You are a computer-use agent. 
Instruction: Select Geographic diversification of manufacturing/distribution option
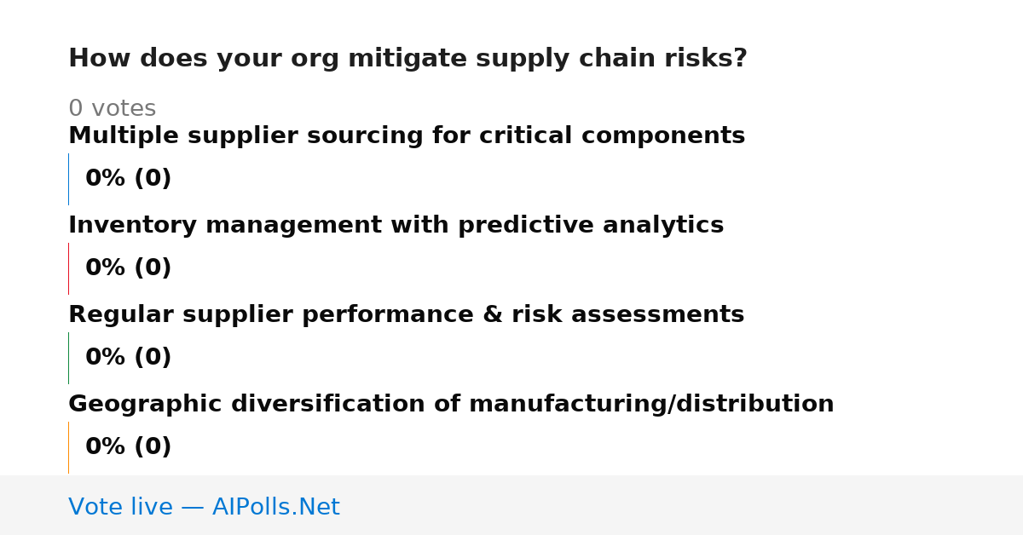click(x=451, y=405)
